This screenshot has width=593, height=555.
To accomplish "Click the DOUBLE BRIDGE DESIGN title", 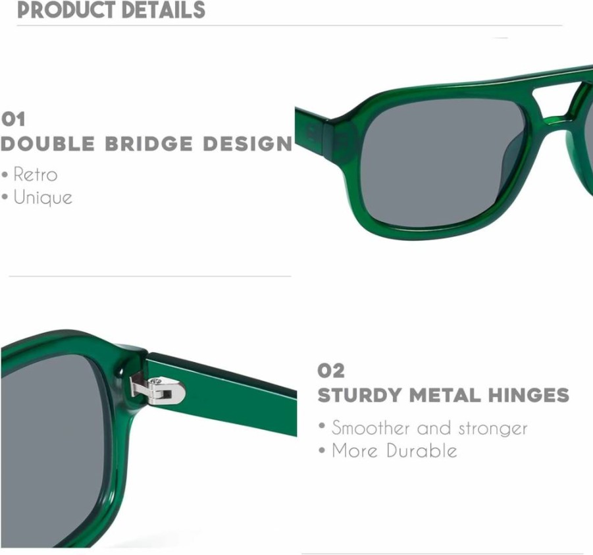I will pyautogui.click(x=146, y=144).
